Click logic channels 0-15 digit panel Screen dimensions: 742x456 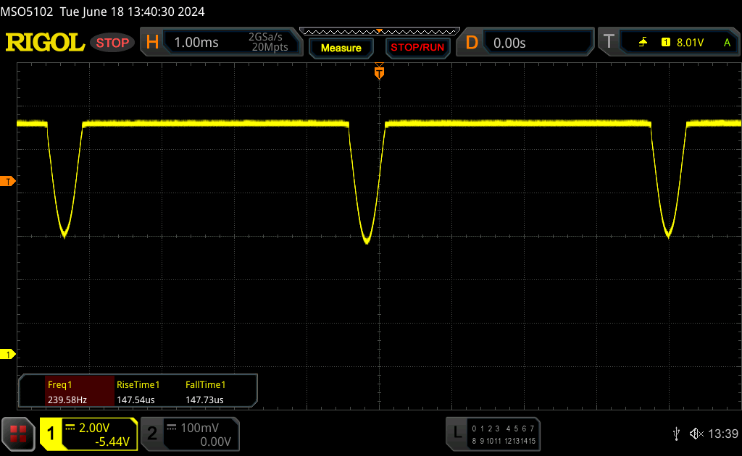click(504, 435)
